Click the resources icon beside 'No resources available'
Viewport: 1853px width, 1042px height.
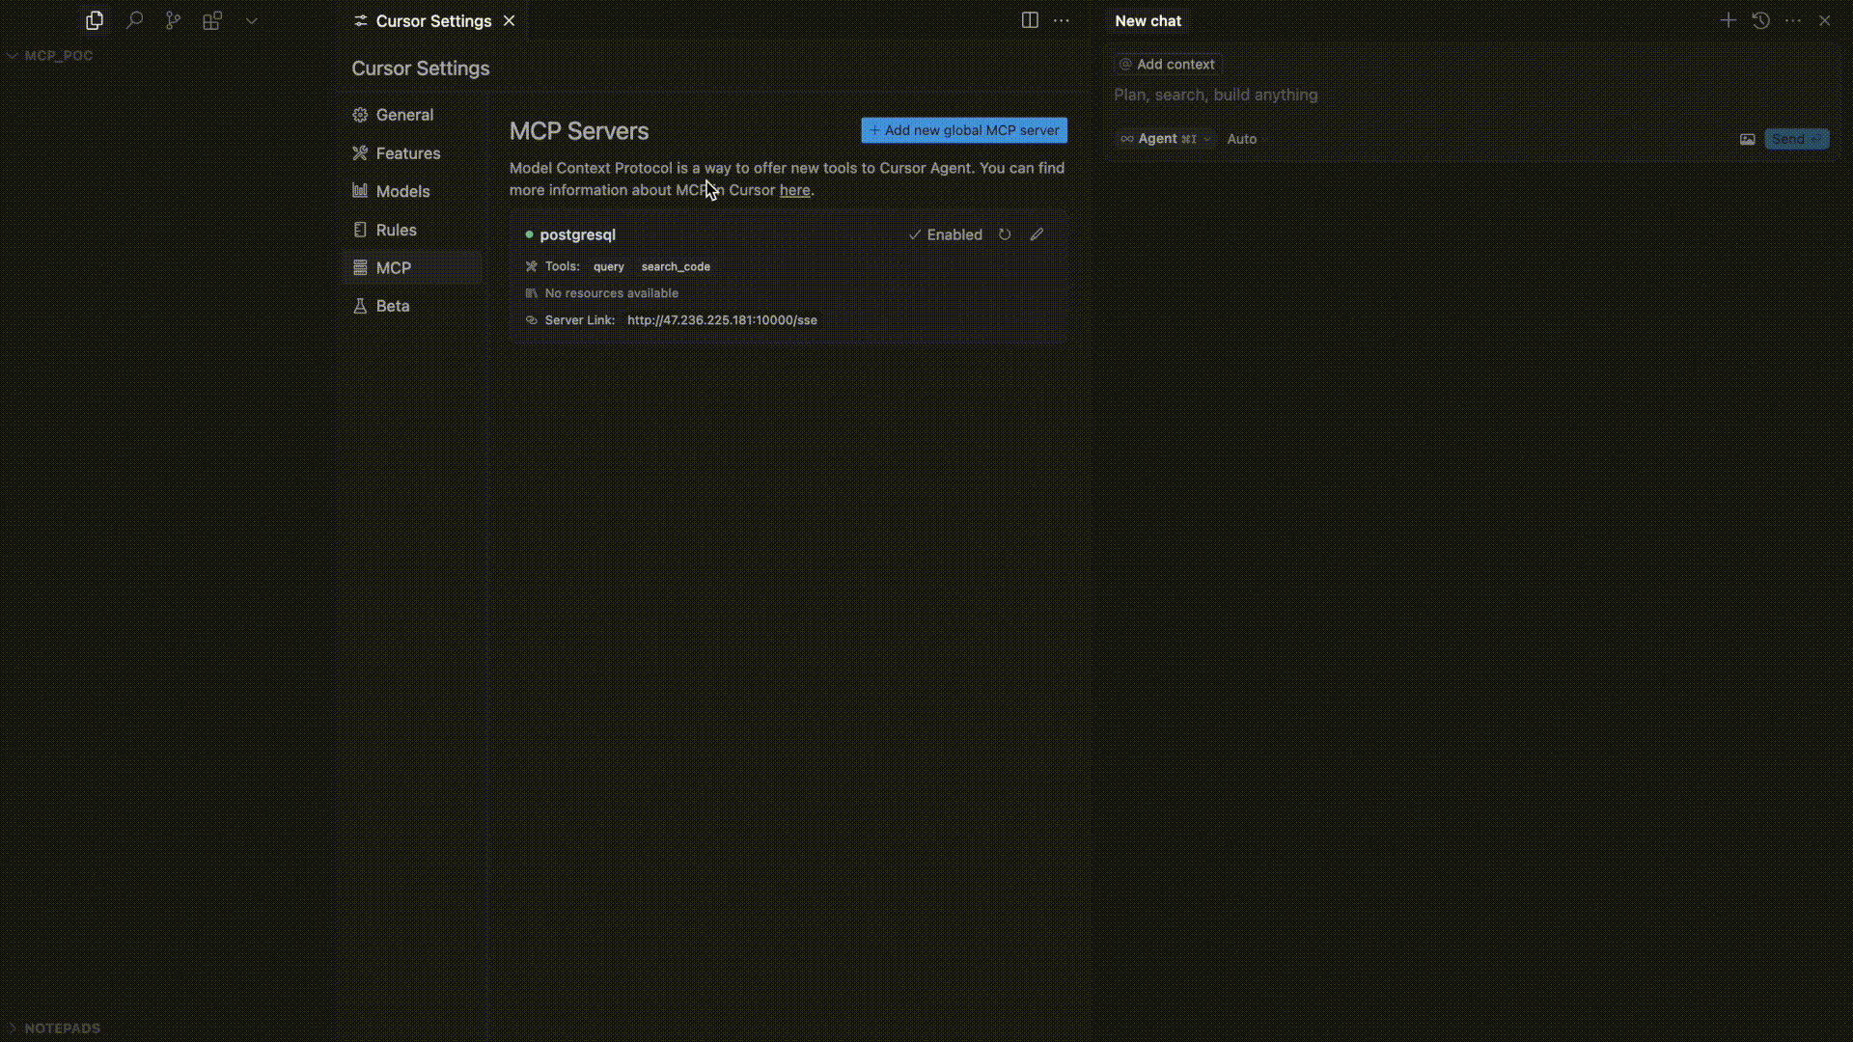[x=531, y=293]
